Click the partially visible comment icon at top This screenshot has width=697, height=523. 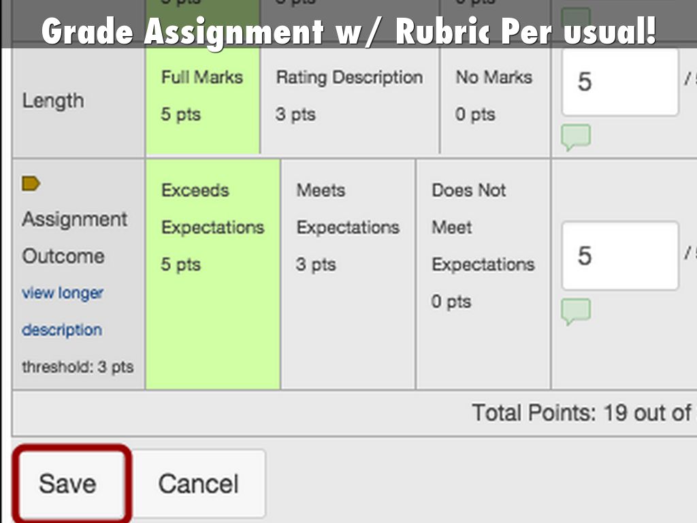577,15
